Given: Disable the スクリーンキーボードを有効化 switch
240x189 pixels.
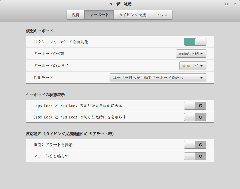Looking at the screenshot, I should pos(195,42).
